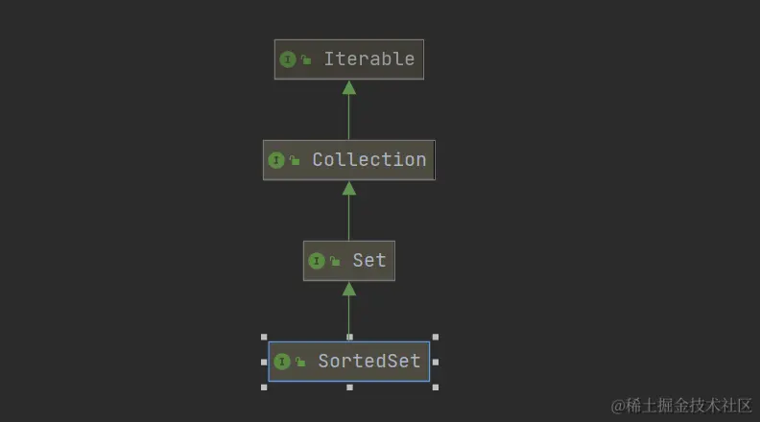760x422 pixels.
Task: Click the bottom-right selection handle of SortedSet
Action: click(x=435, y=387)
